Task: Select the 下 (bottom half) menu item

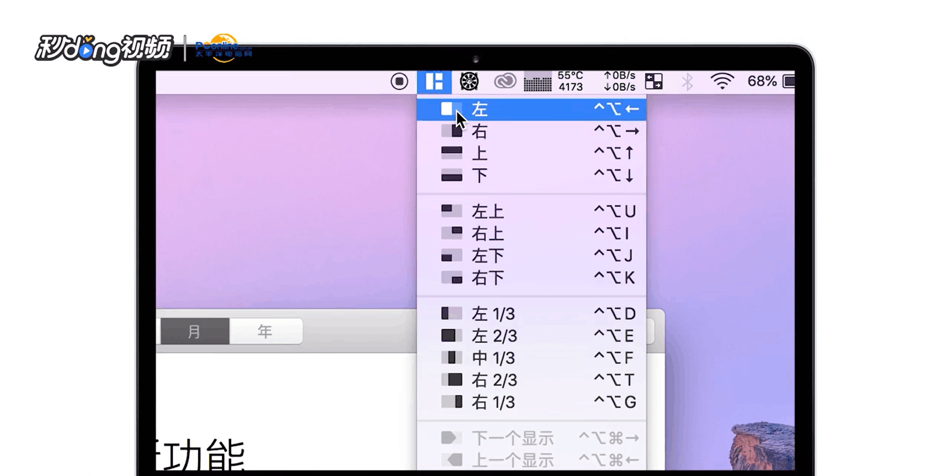Action: pos(531,176)
